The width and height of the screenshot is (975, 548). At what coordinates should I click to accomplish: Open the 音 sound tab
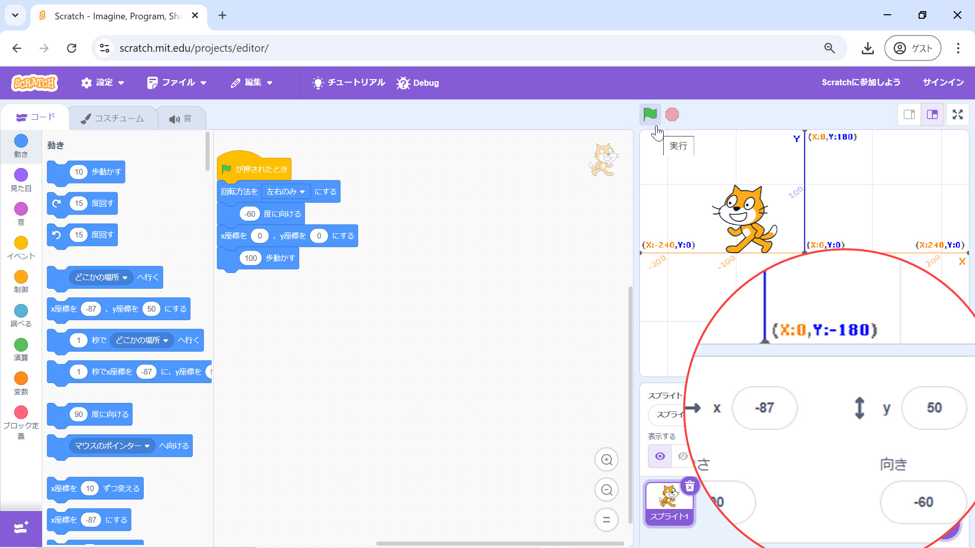180,118
